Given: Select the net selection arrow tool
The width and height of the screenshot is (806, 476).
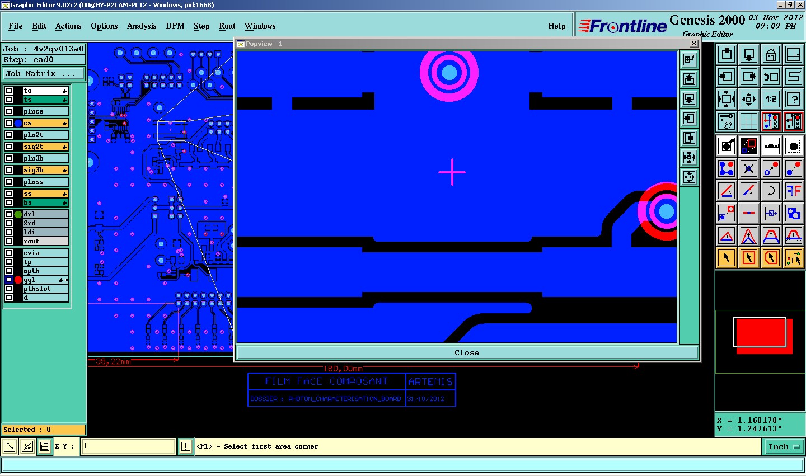Looking at the screenshot, I should pyautogui.click(x=794, y=258).
